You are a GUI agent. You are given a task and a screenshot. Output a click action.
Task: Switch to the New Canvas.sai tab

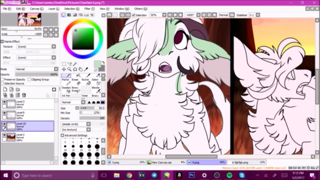pos(166,162)
